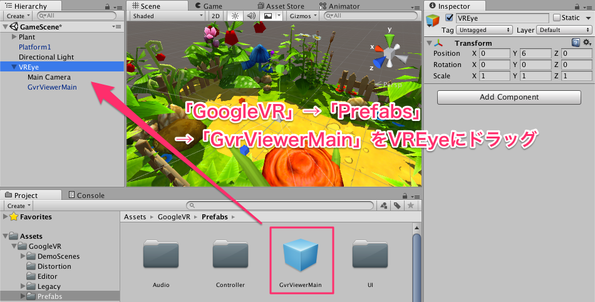The height and width of the screenshot is (302, 595).
Task: Open the Inspector panel options menu
Action: pos(589,8)
